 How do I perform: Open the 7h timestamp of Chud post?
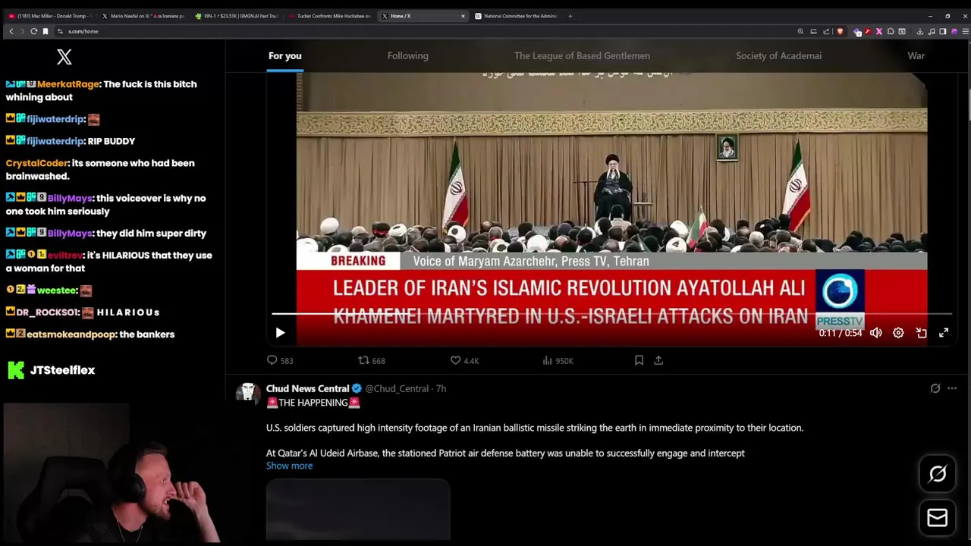coord(441,388)
